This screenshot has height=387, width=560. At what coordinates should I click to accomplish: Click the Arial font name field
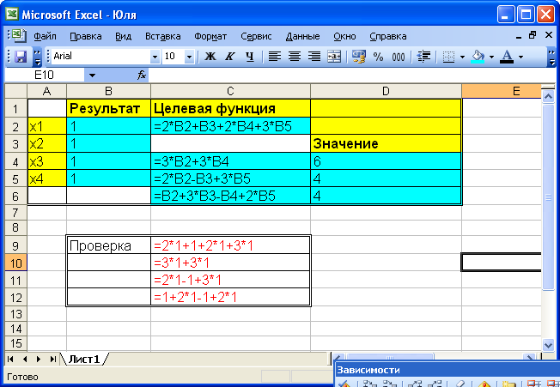coord(100,57)
